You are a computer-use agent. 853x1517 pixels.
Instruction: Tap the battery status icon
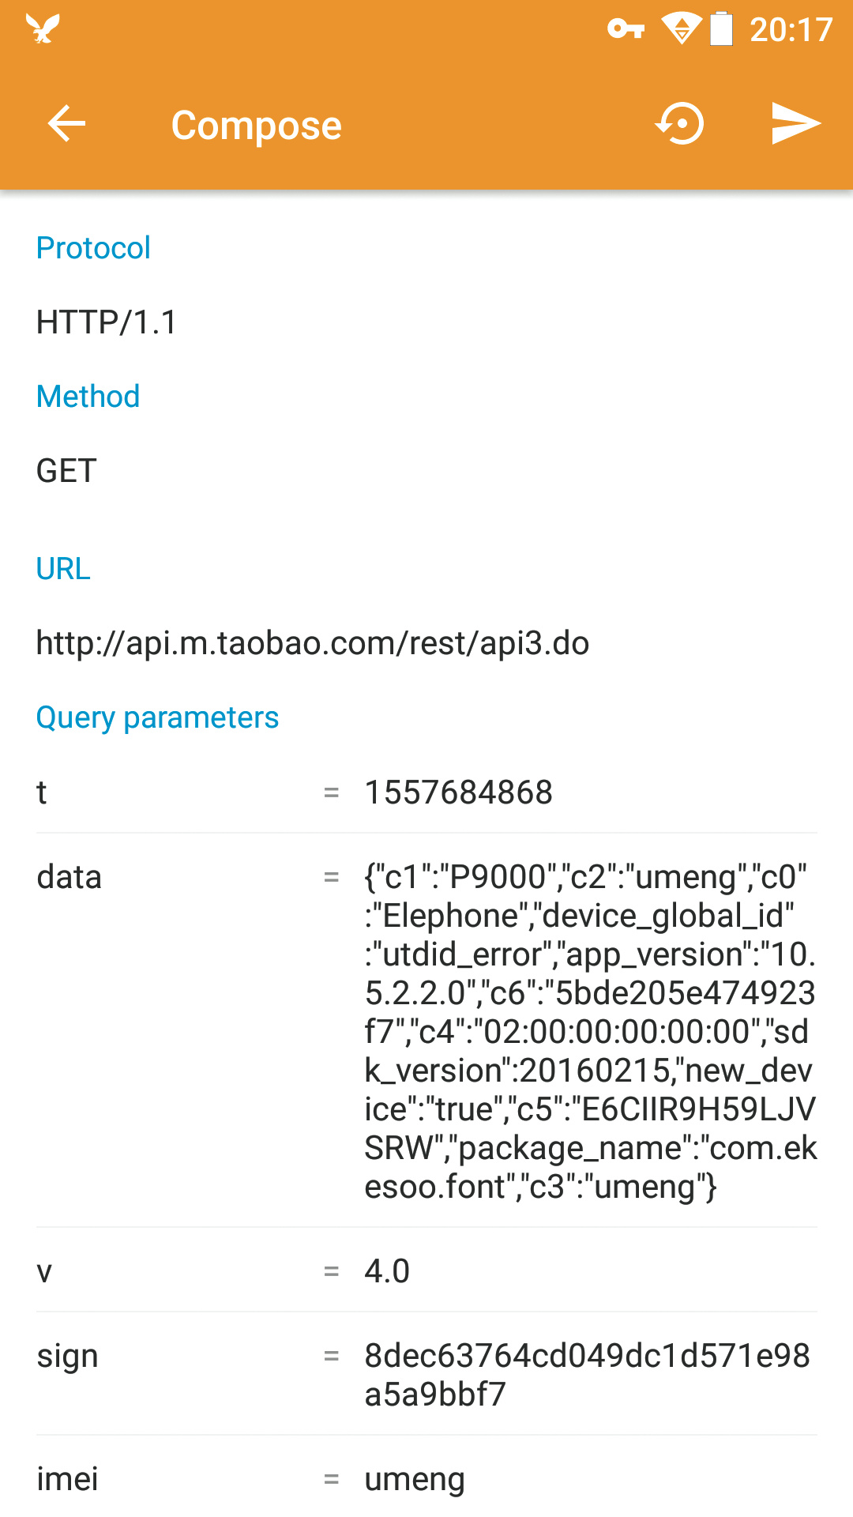(x=721, y=29)
